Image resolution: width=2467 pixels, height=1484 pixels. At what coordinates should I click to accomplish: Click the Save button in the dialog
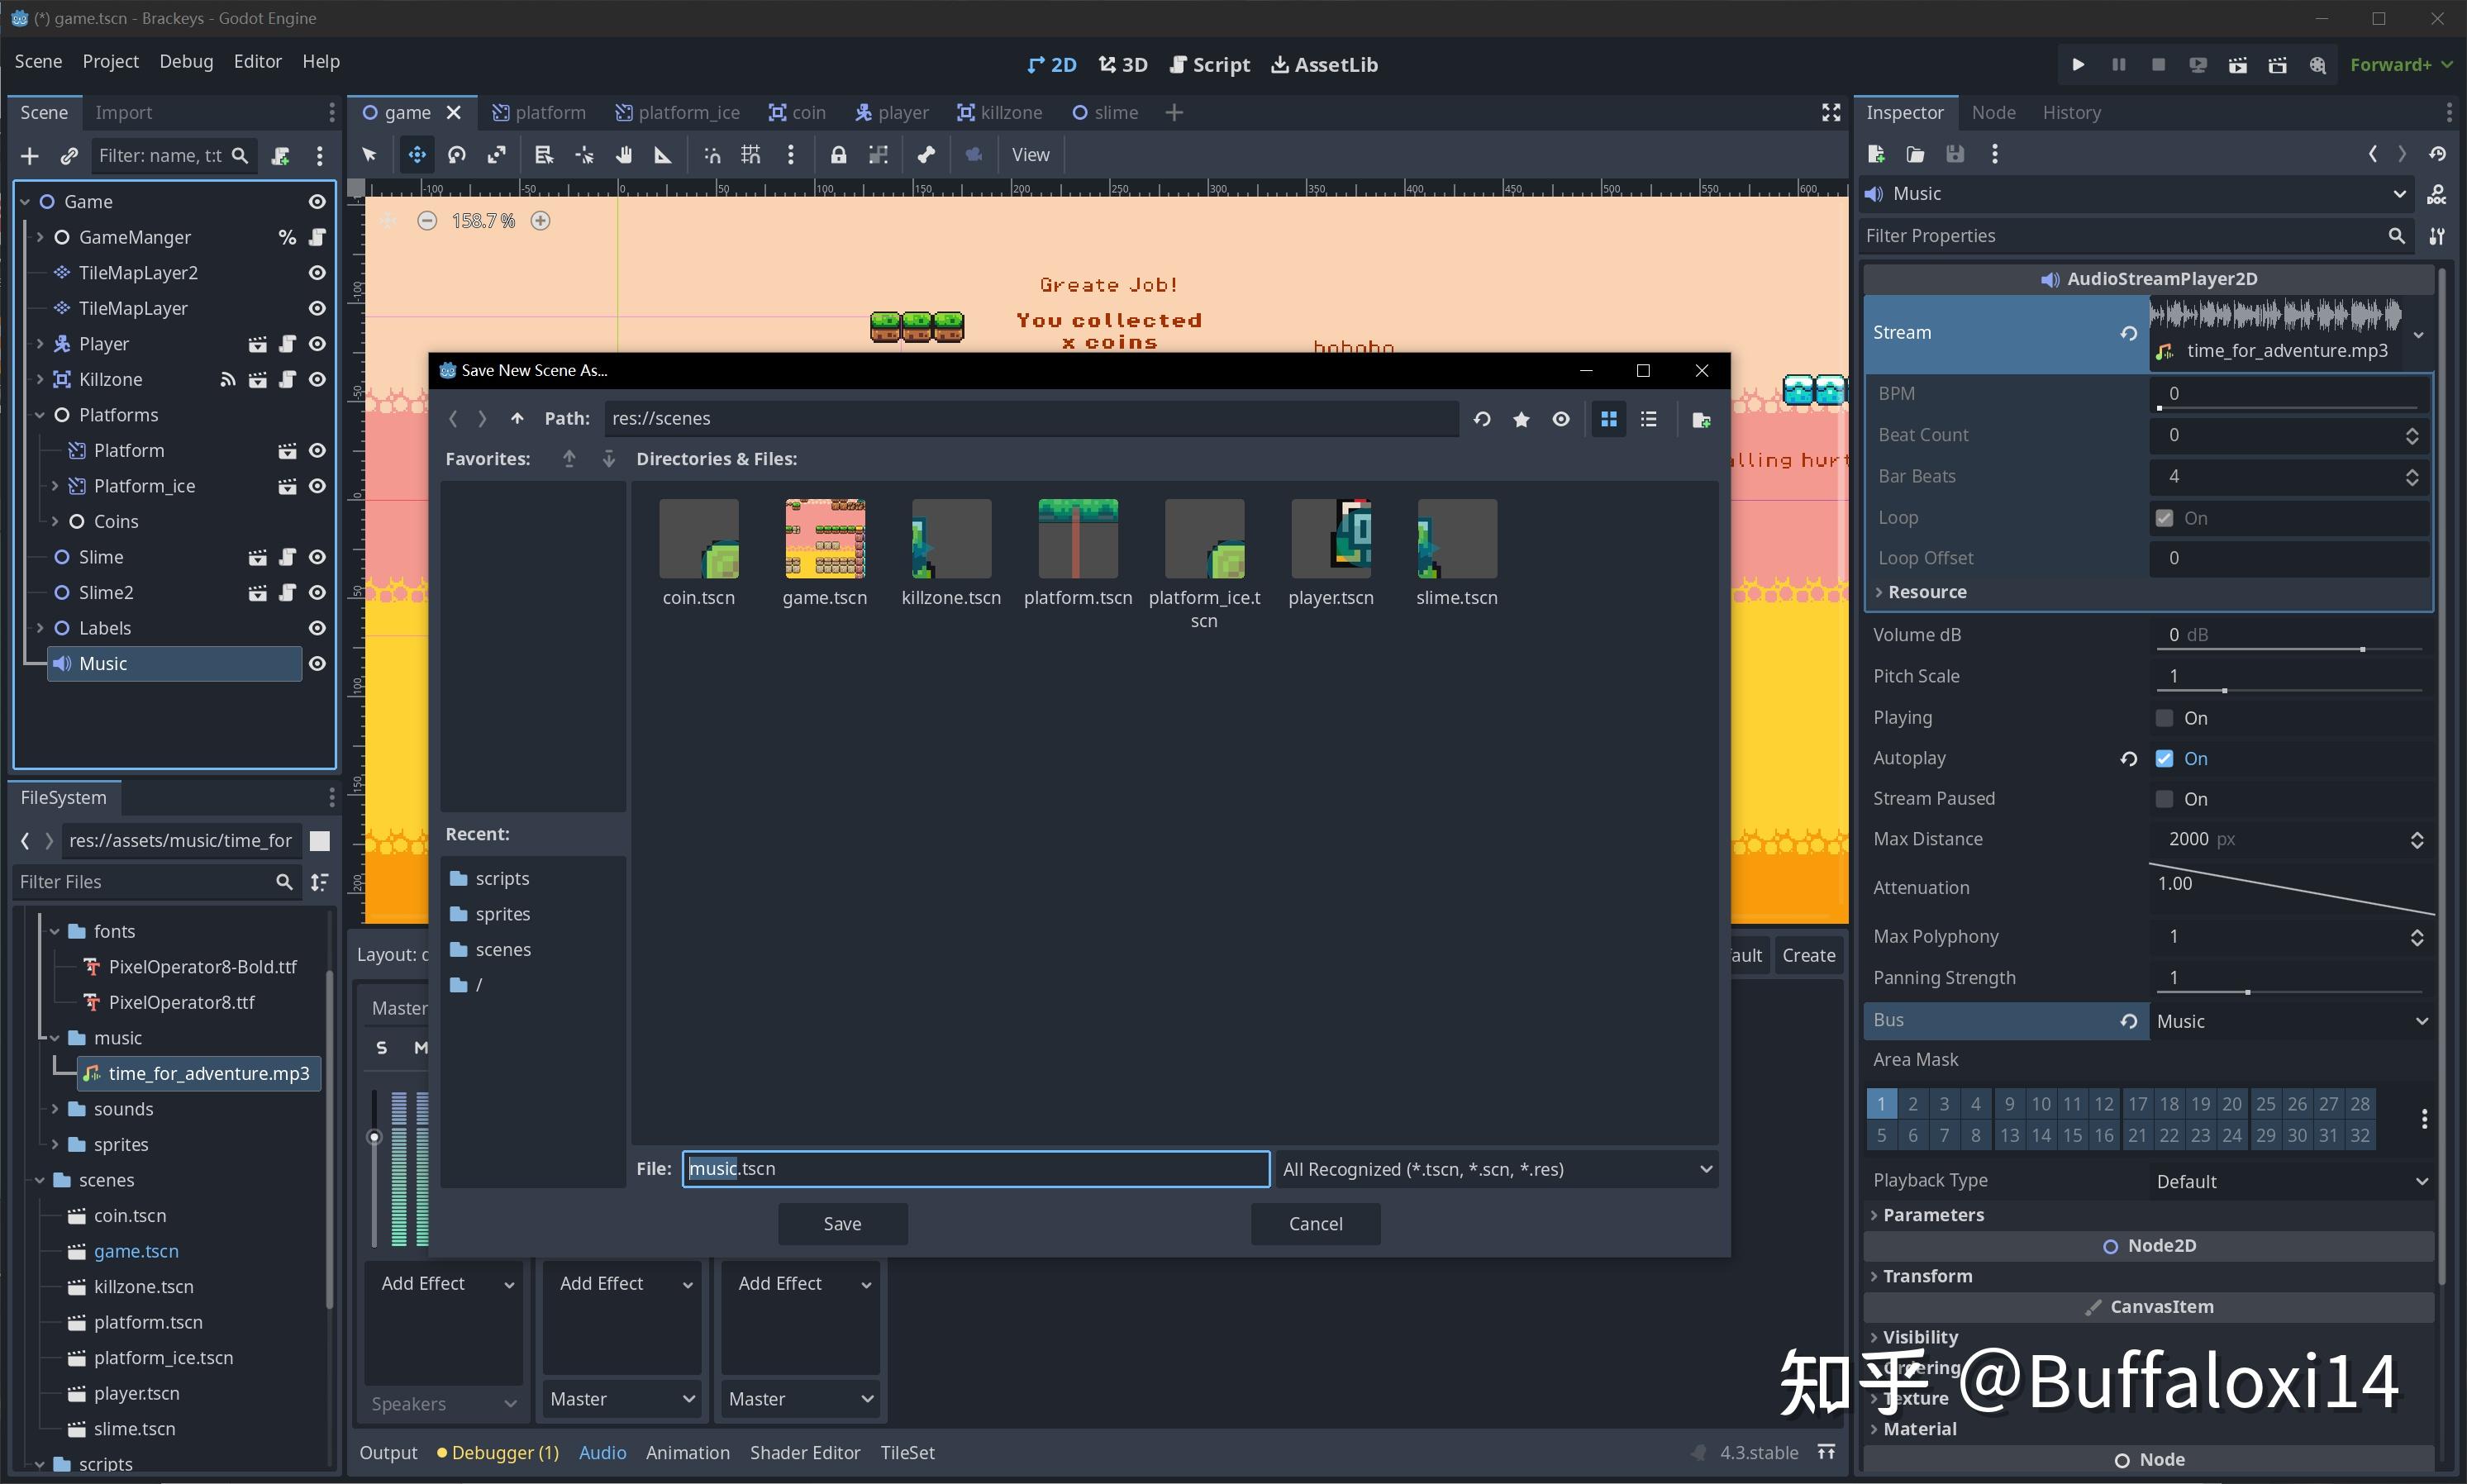click(841, 1223)
